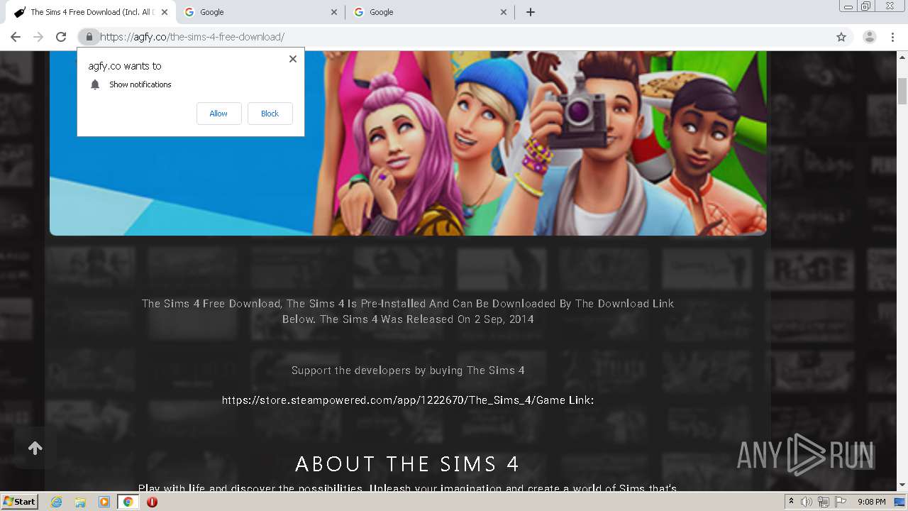Switch to the first Google tab

coord(260,12)
